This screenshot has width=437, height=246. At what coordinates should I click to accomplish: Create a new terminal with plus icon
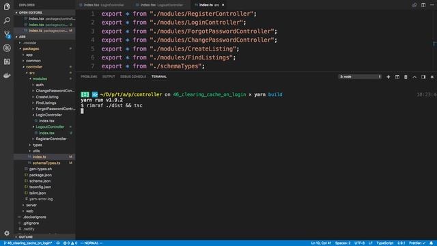[389, 77]
